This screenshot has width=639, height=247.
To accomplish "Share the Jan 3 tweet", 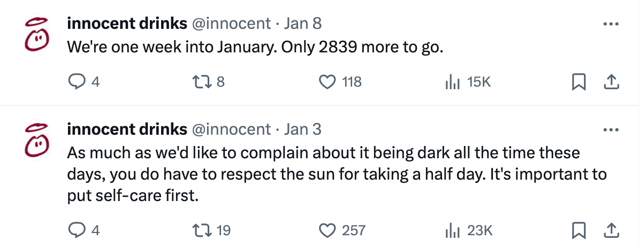I will [611, 230].
